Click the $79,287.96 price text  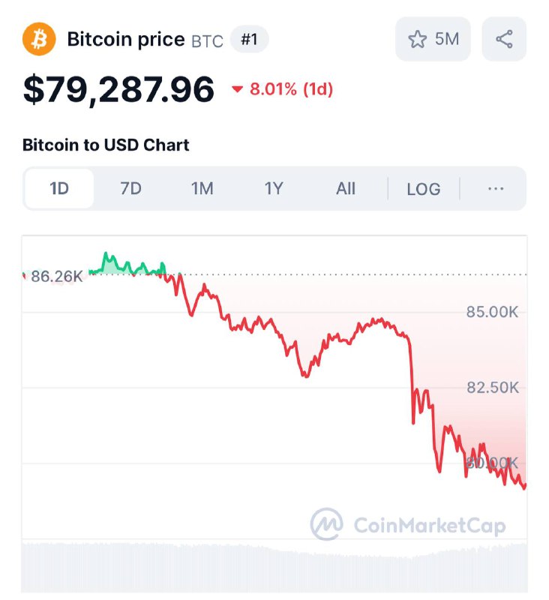coord(118,89)
